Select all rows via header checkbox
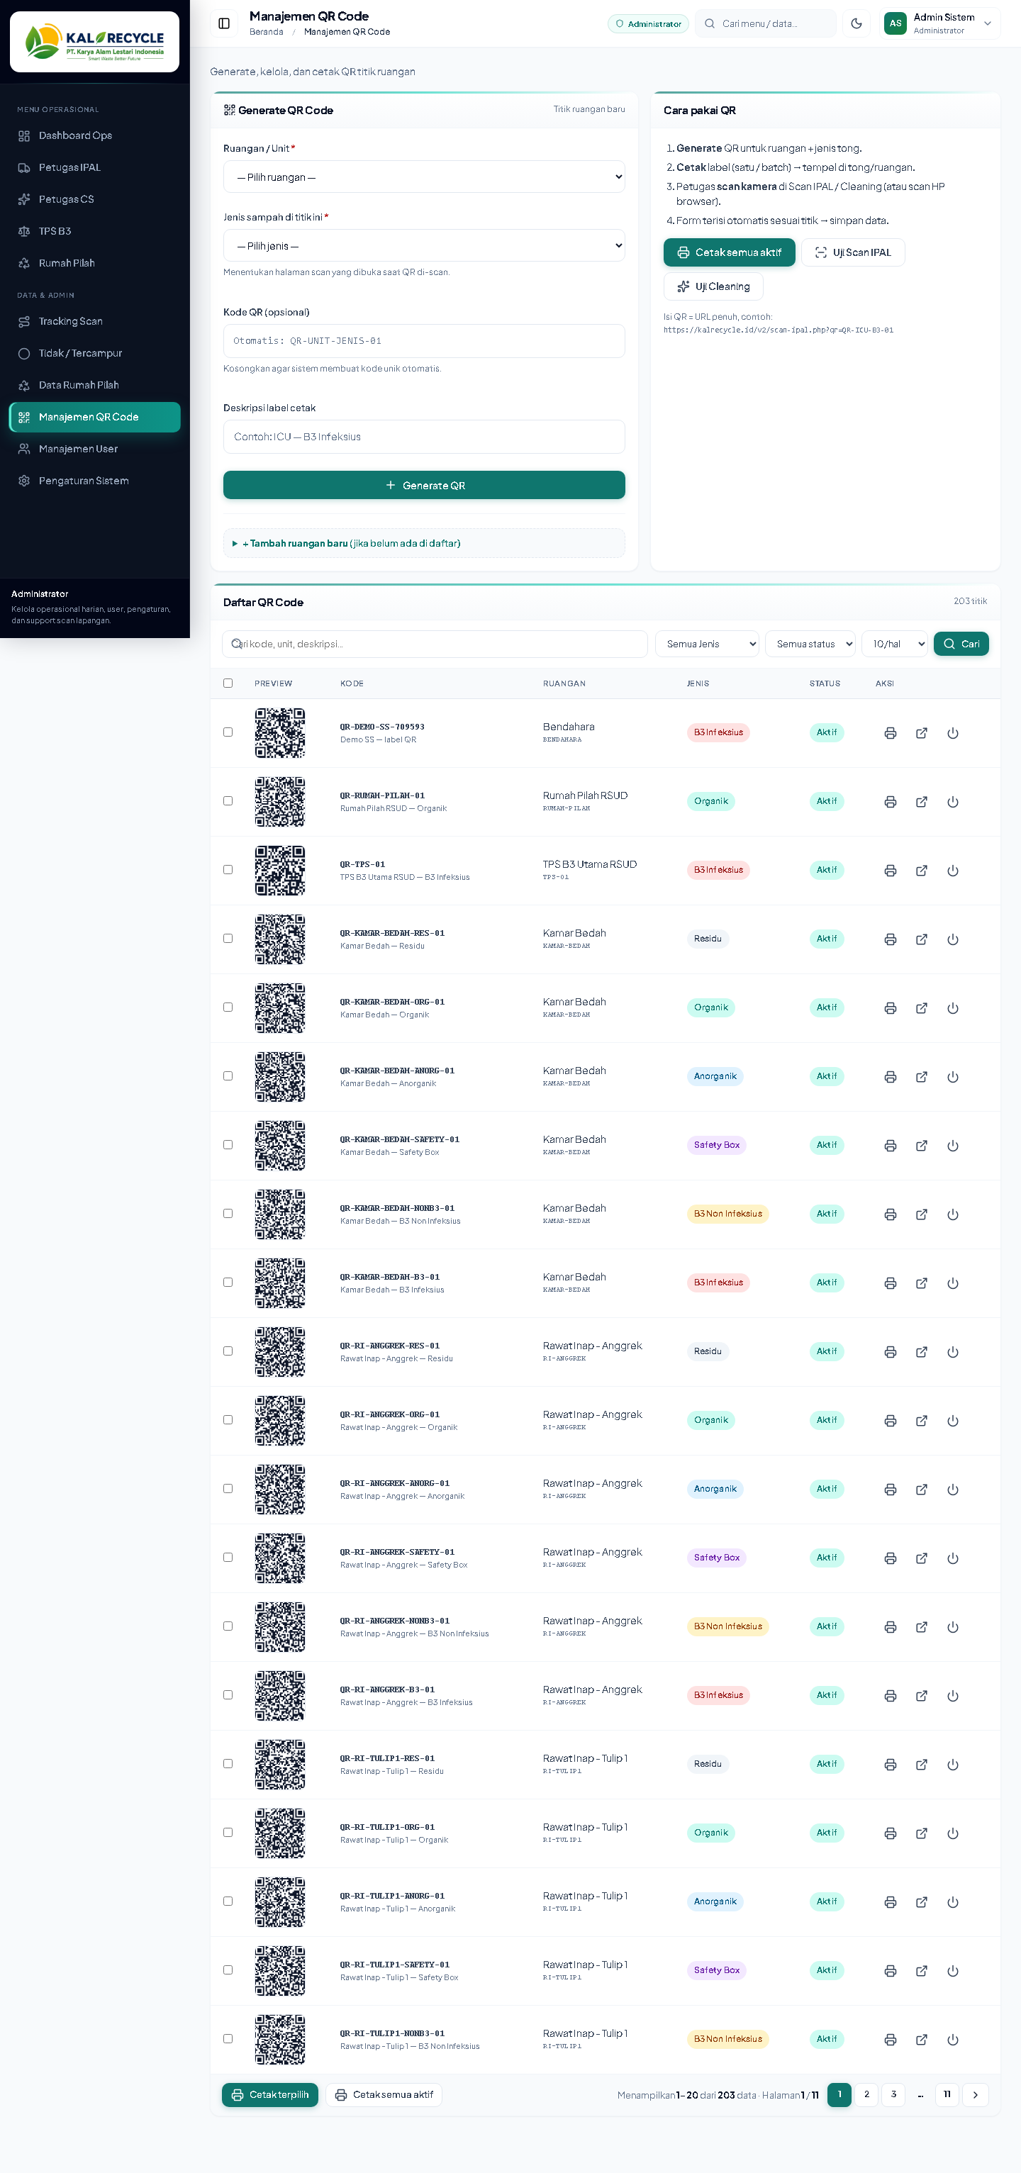This screenshot has width=1021, height=2173. [228, 683]
